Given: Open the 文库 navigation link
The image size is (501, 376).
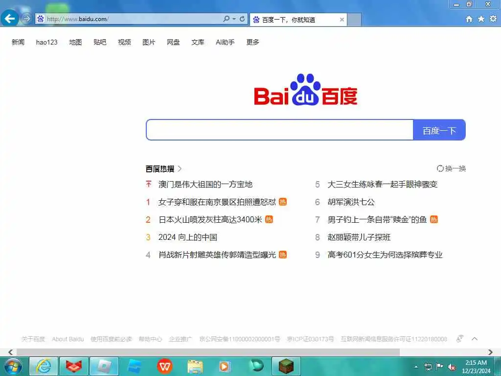Looking at the screenshot, I should point(198,42).
